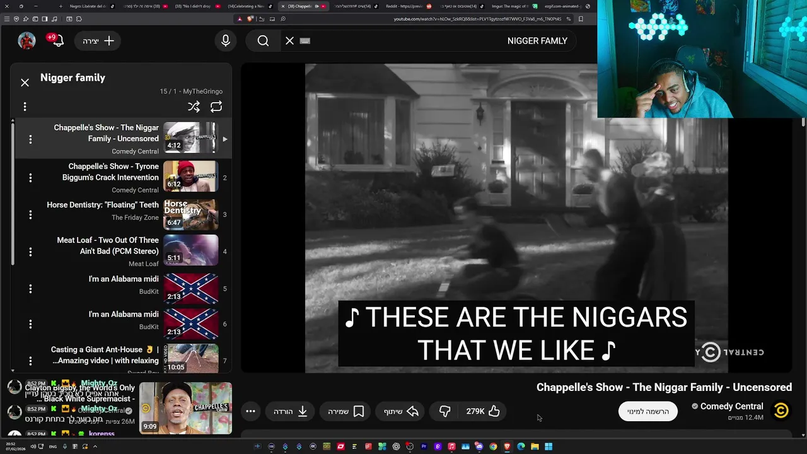Screen dimensions: 807x454
Task: Open the Comedy Central channel logo
Action: coord(781,411)
